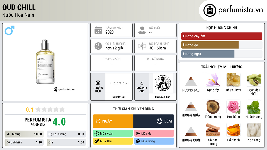Screen dimensions: 267x150
Task: Click the Mùi hương 10.00 score row
Action: pyautogui.click(x=24, y=134)
